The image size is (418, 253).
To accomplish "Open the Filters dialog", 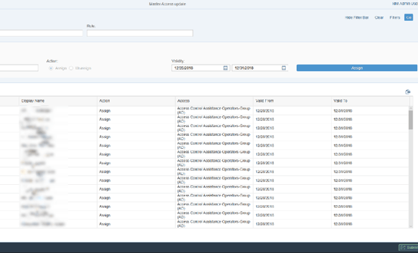I will pyautogui.click(x=394, y=18).
